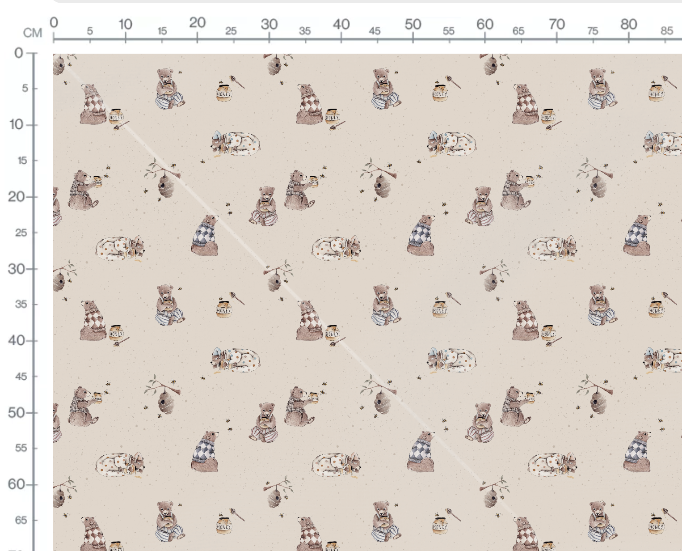Viewport: 682px width, 551px height.
Task: Click the 30 mark on the vertical ruler
Action: [16, 269]
